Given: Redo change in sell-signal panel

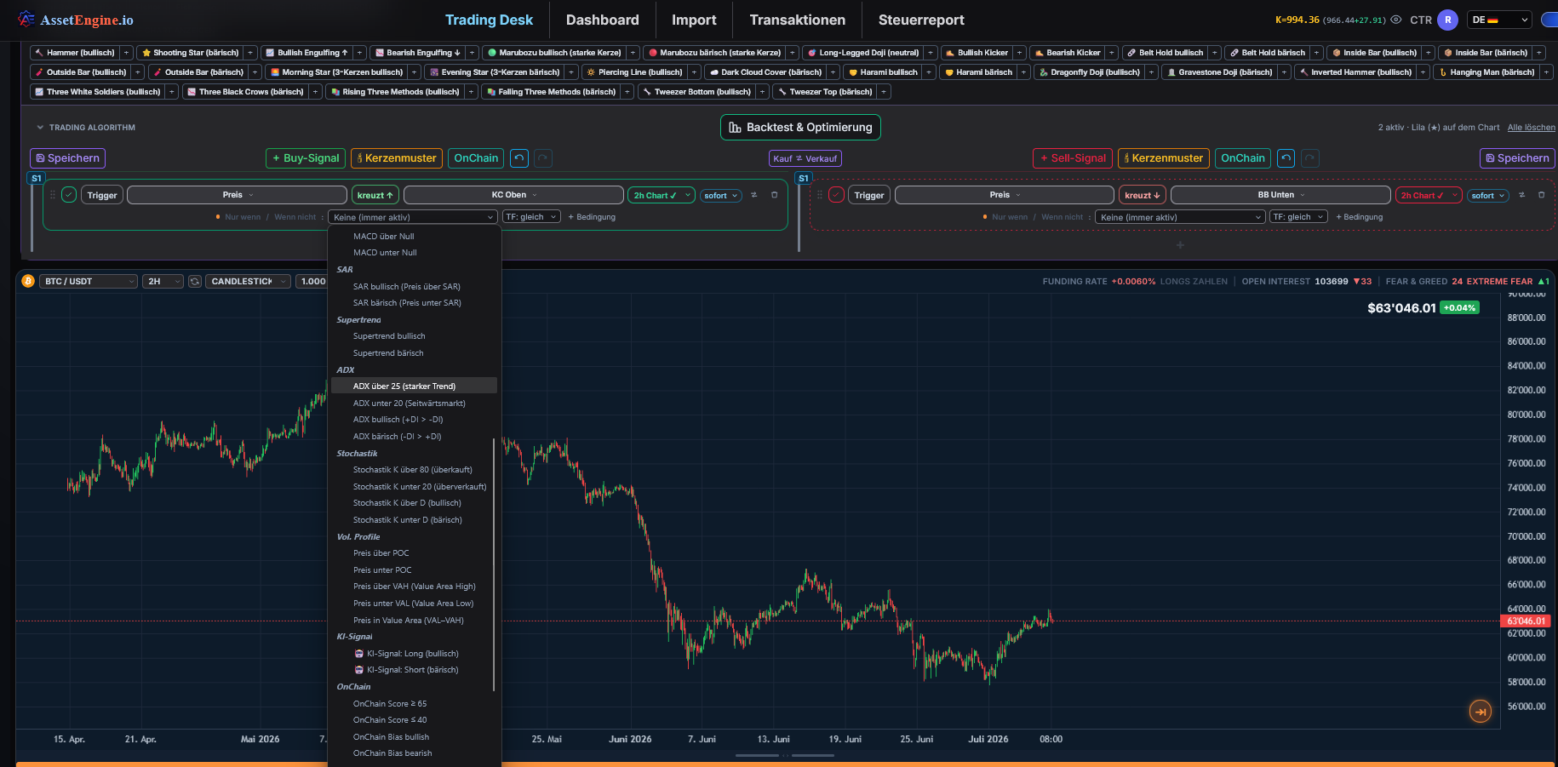Looking at the screenshot, I should 1310,158.
